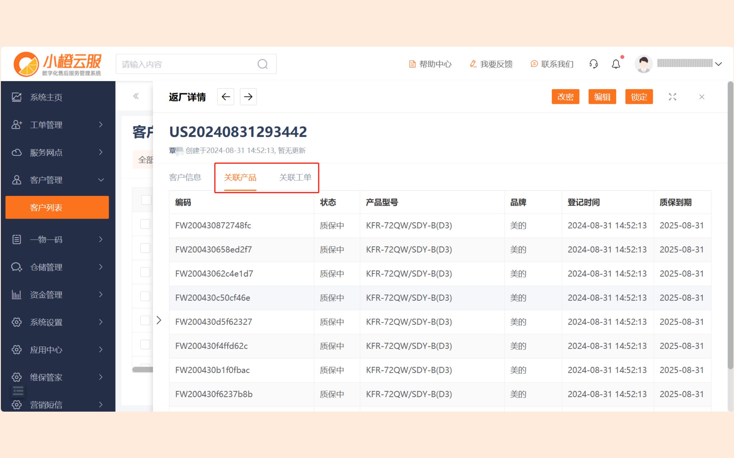Select product code FW200430c50cf46e
Image resolution: width=734 pixels, height=458 pixels.
[213, 298]
